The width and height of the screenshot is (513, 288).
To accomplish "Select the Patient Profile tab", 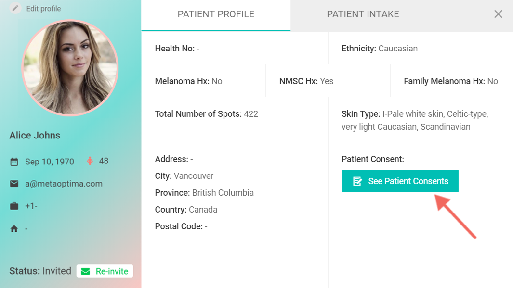I will pos(216,14).
